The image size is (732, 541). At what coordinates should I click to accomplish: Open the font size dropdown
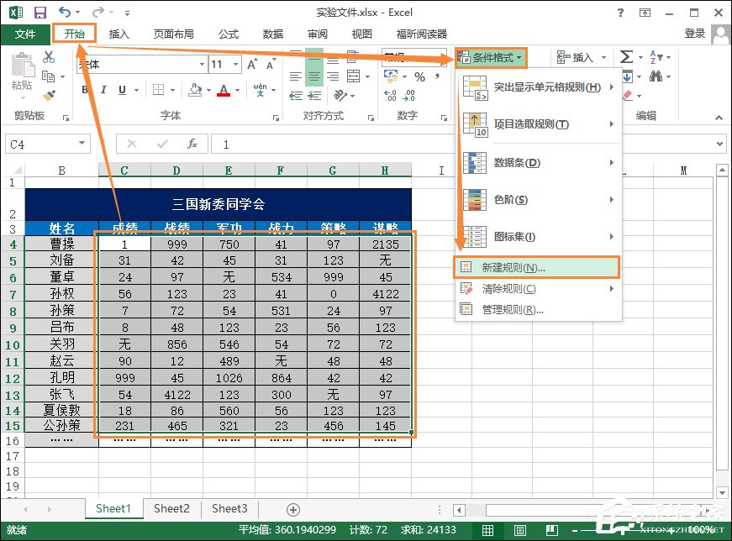click(234, 64)
